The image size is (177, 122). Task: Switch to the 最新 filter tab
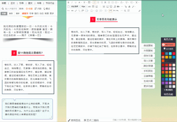[18, 13]
